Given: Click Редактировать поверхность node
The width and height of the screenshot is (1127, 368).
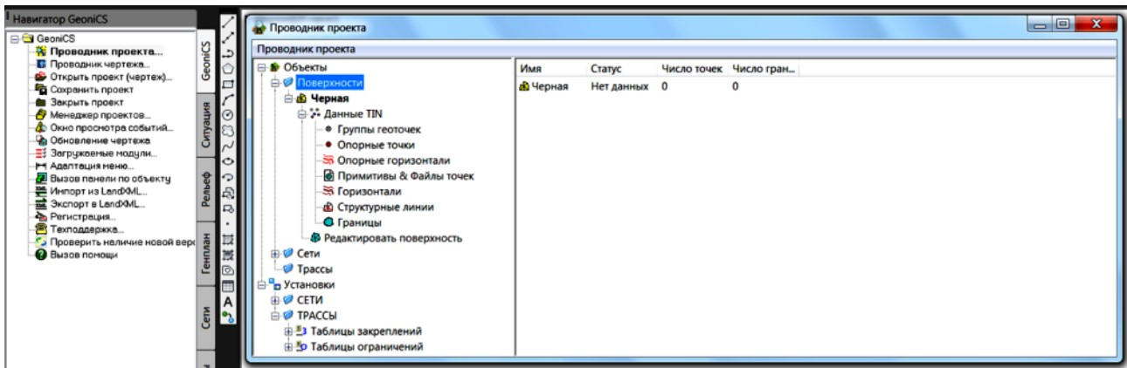Looking at the screenshot, I should pyautogui.click(x=393, y=238).
